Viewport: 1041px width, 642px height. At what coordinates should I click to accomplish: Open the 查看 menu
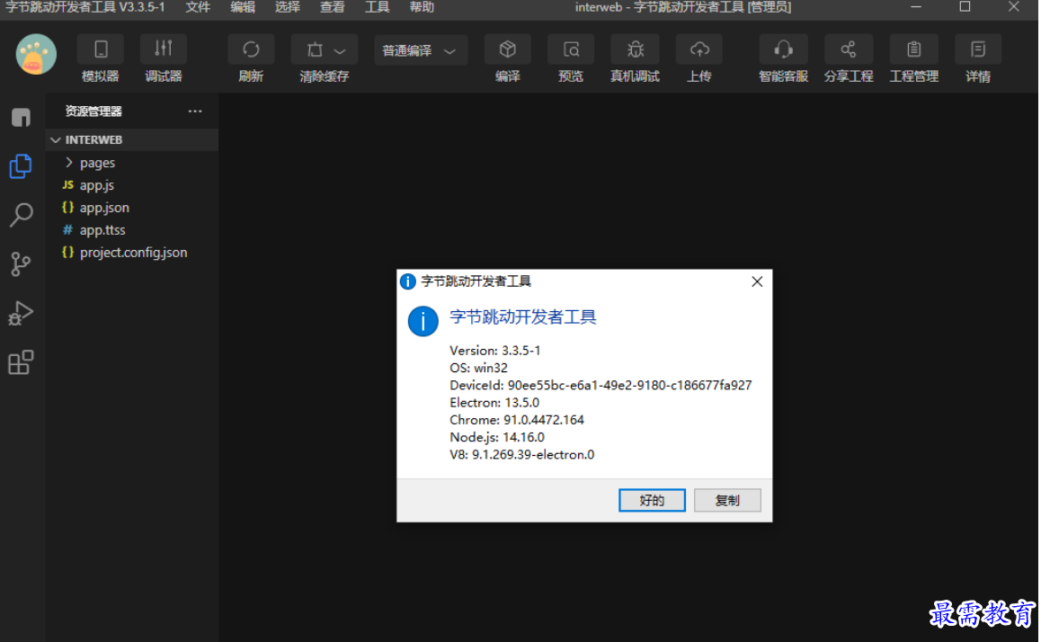[x=332, y=7]
